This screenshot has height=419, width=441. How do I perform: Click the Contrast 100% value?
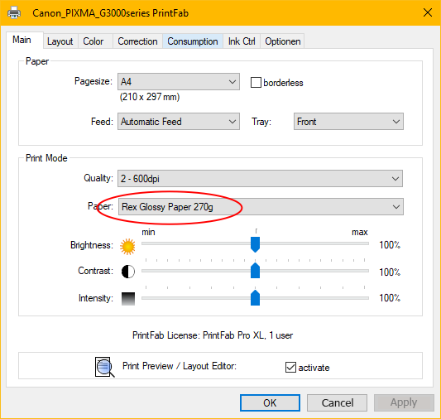(390, 272)
